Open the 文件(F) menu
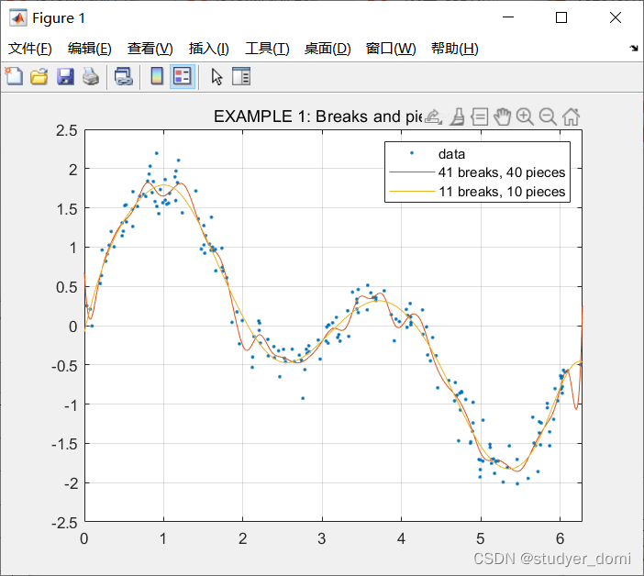644x576 pixels. click(x=30, y=49)
